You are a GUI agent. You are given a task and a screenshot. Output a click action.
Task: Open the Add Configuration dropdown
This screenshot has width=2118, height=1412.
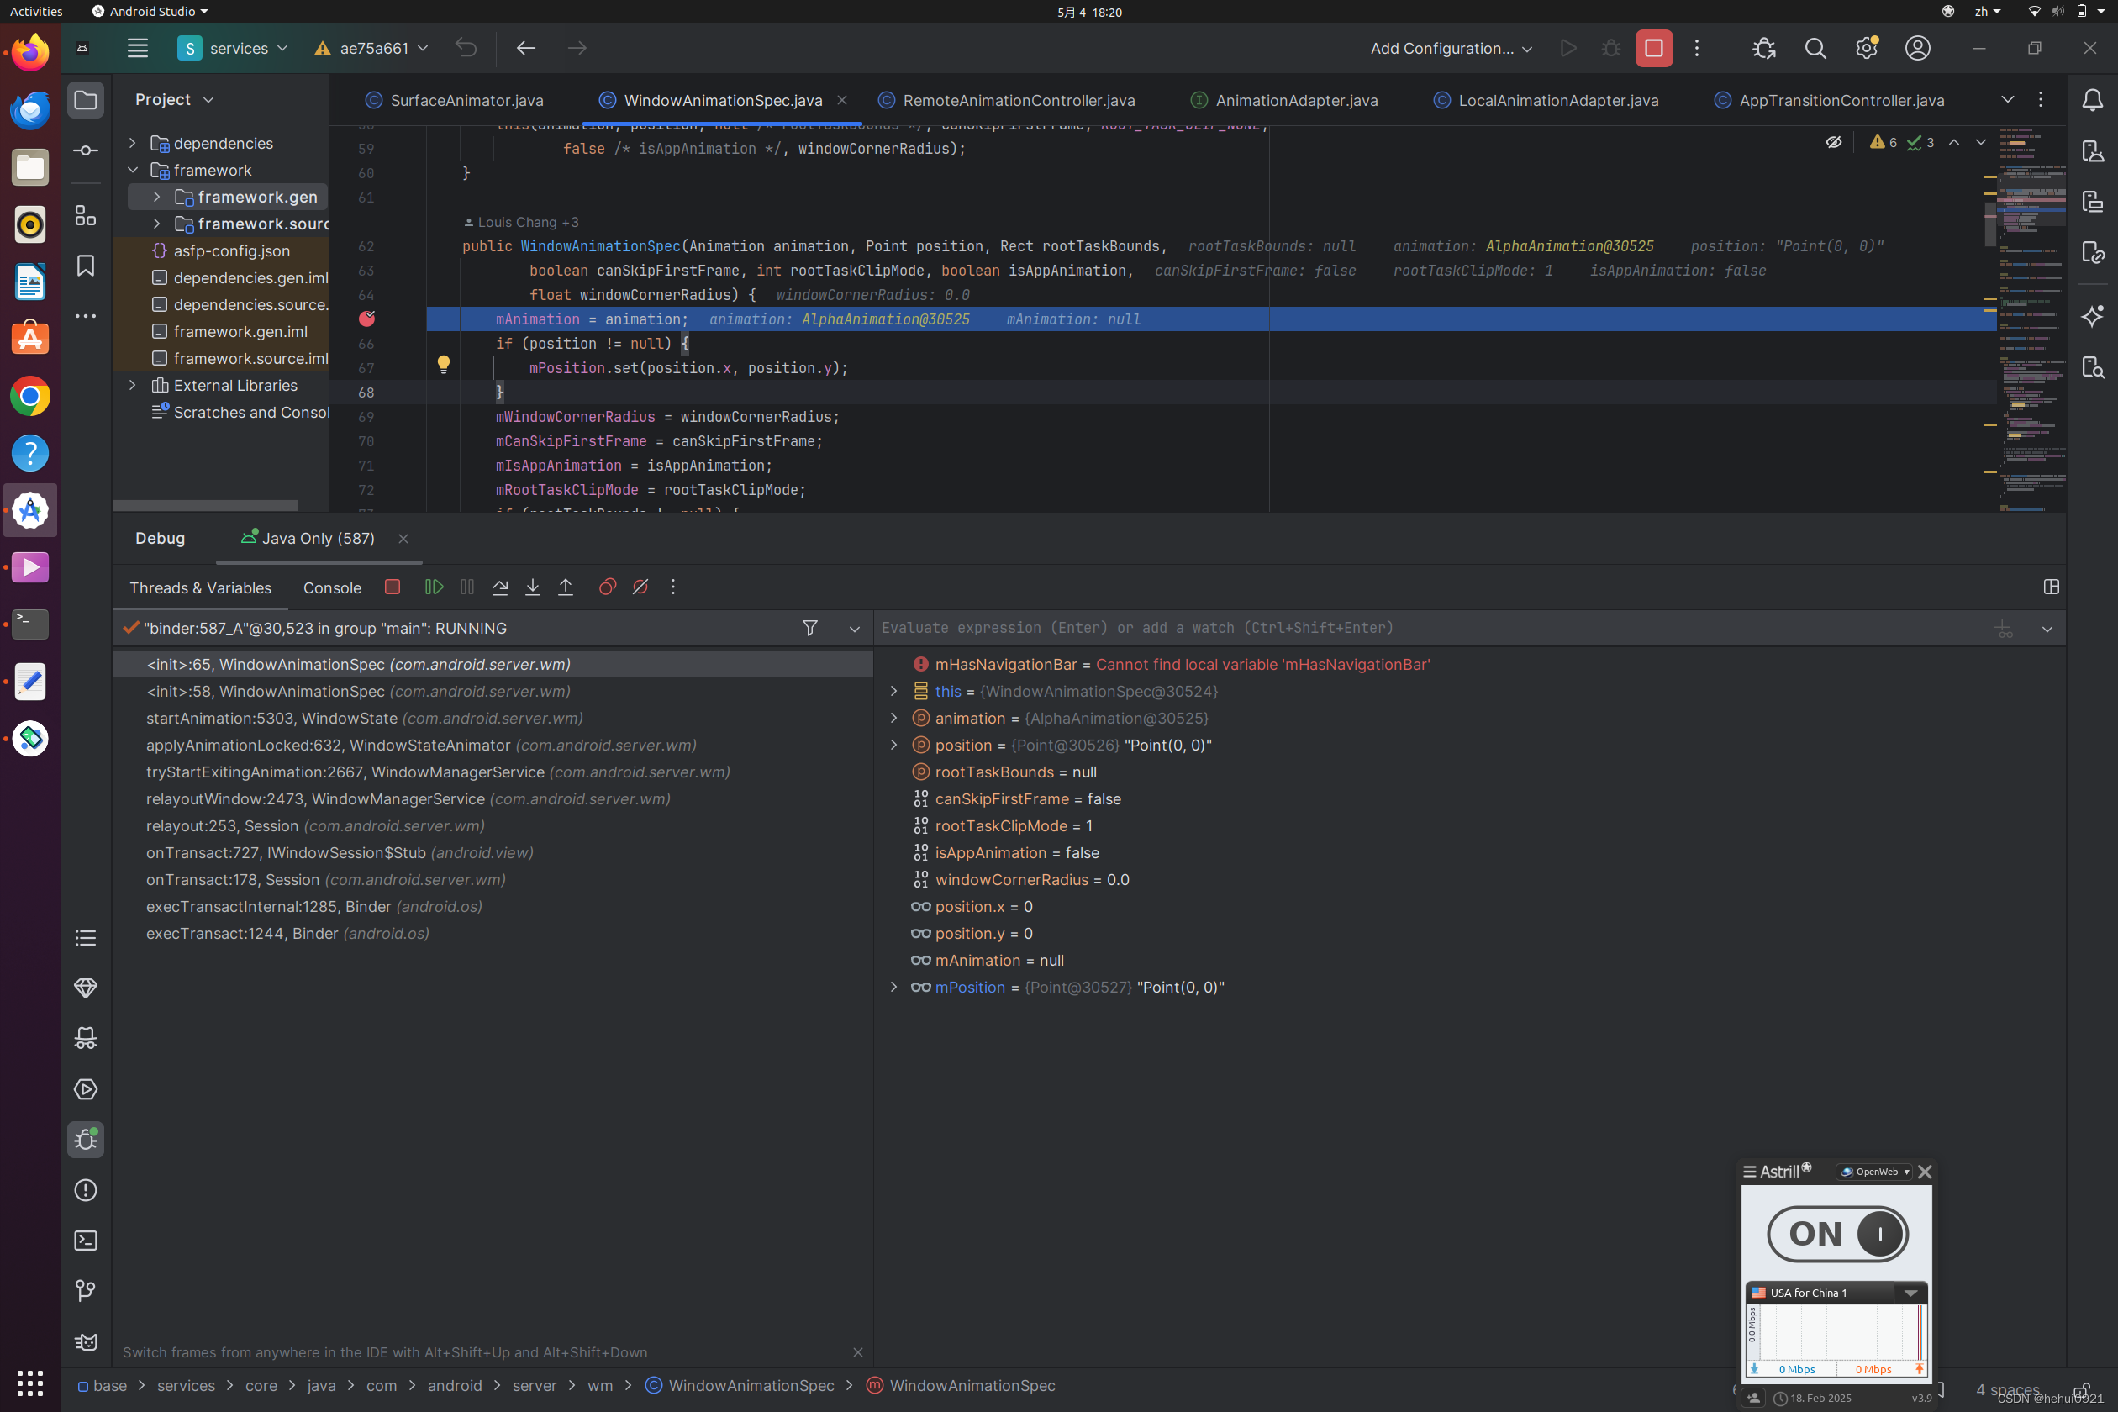(1451, 49)
